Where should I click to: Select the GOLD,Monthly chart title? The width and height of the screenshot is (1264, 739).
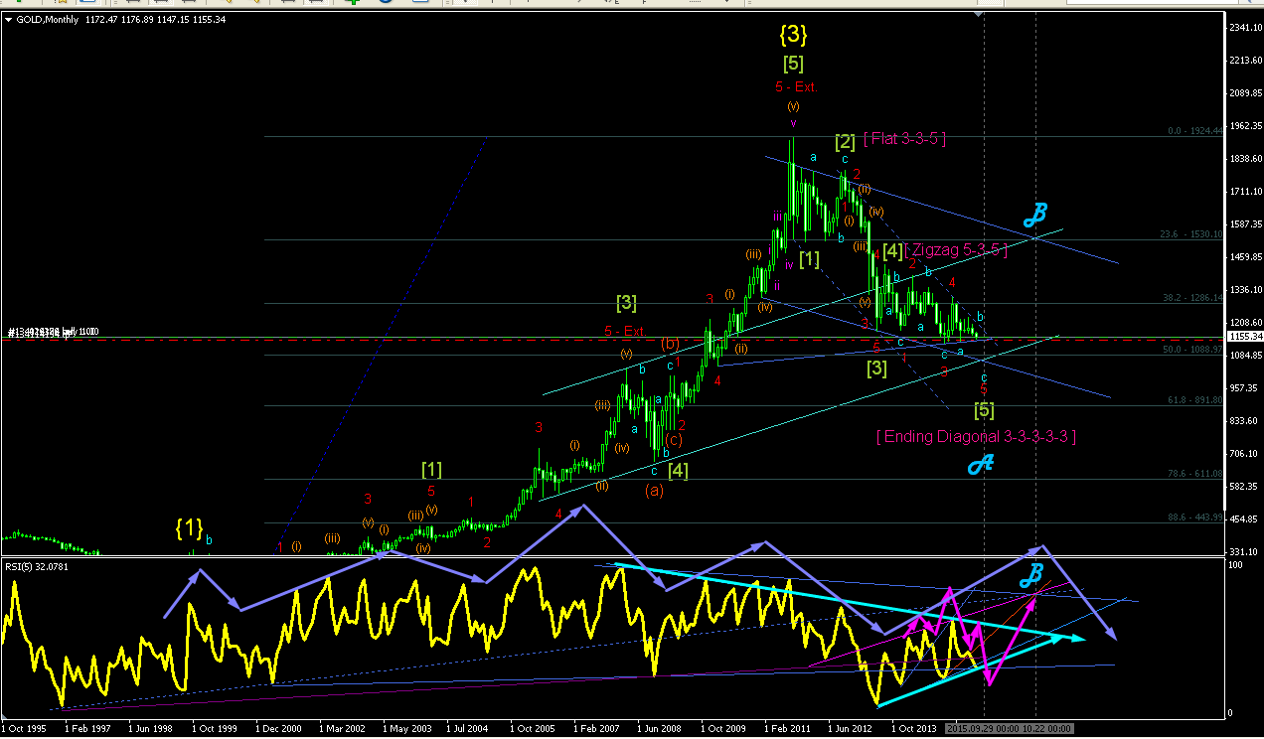[x=48, y=19]
